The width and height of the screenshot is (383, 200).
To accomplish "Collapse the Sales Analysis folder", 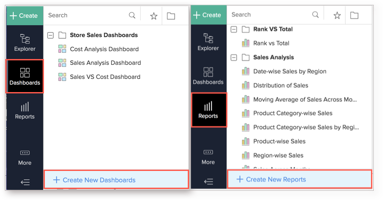I will pos(234,57).
